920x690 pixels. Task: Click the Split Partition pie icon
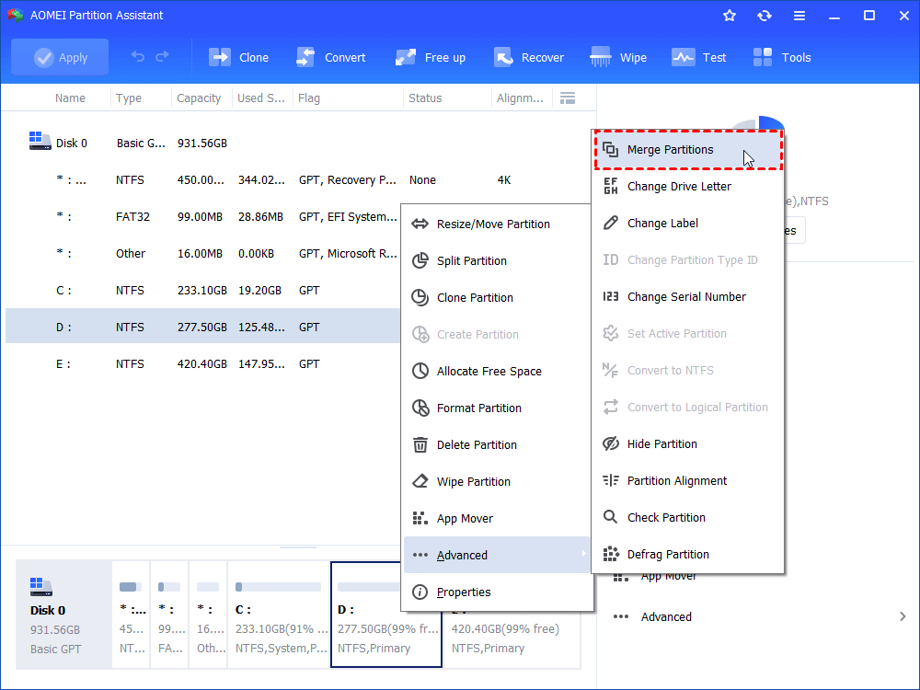pyautogui.click(x=420, y=260)
